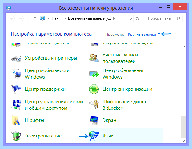This screenshot has height=149, width=192.
Task: Expand the chevron after the Control Panel icon
Action: (48, 19)
